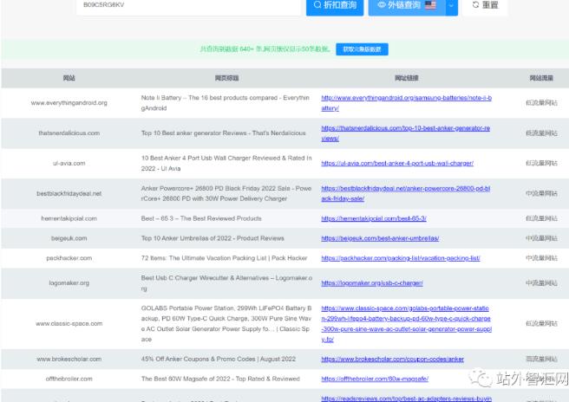This screenshot has height=402, width=569.
Task: Open brokescholar coupon-codes anker link
Action: click(392, 359)
